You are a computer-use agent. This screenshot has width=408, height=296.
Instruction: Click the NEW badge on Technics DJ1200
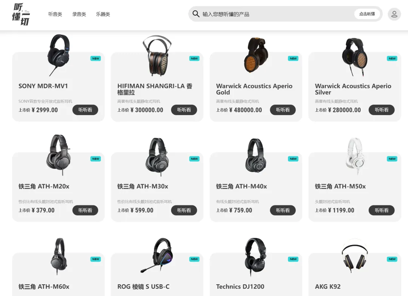293,259
